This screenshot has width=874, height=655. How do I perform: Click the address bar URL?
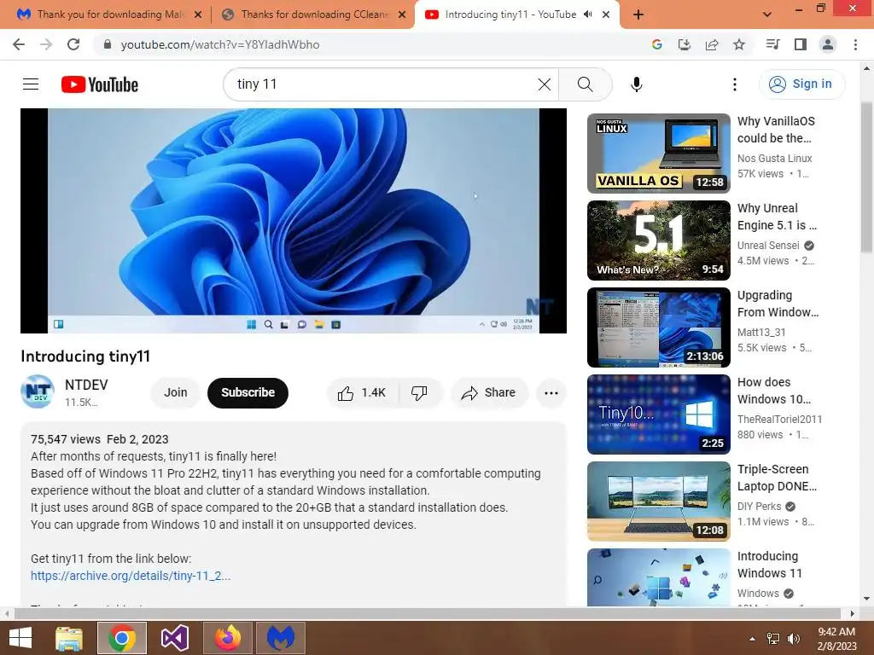pyautogui.click(x=220, y=44)
